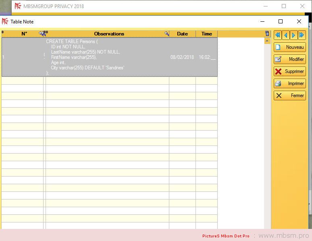Click magnifier icon in Observations header
Viewport: 312px width, 241px height.
pos(166,34)
